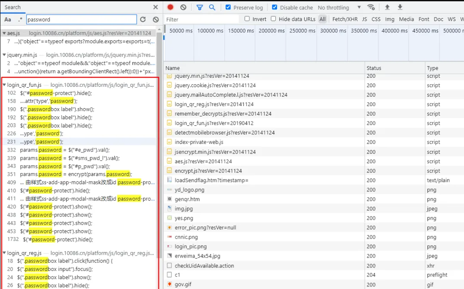The image size is (464, 289).
Task: Select the All filter type
Action: click(323, 19)
